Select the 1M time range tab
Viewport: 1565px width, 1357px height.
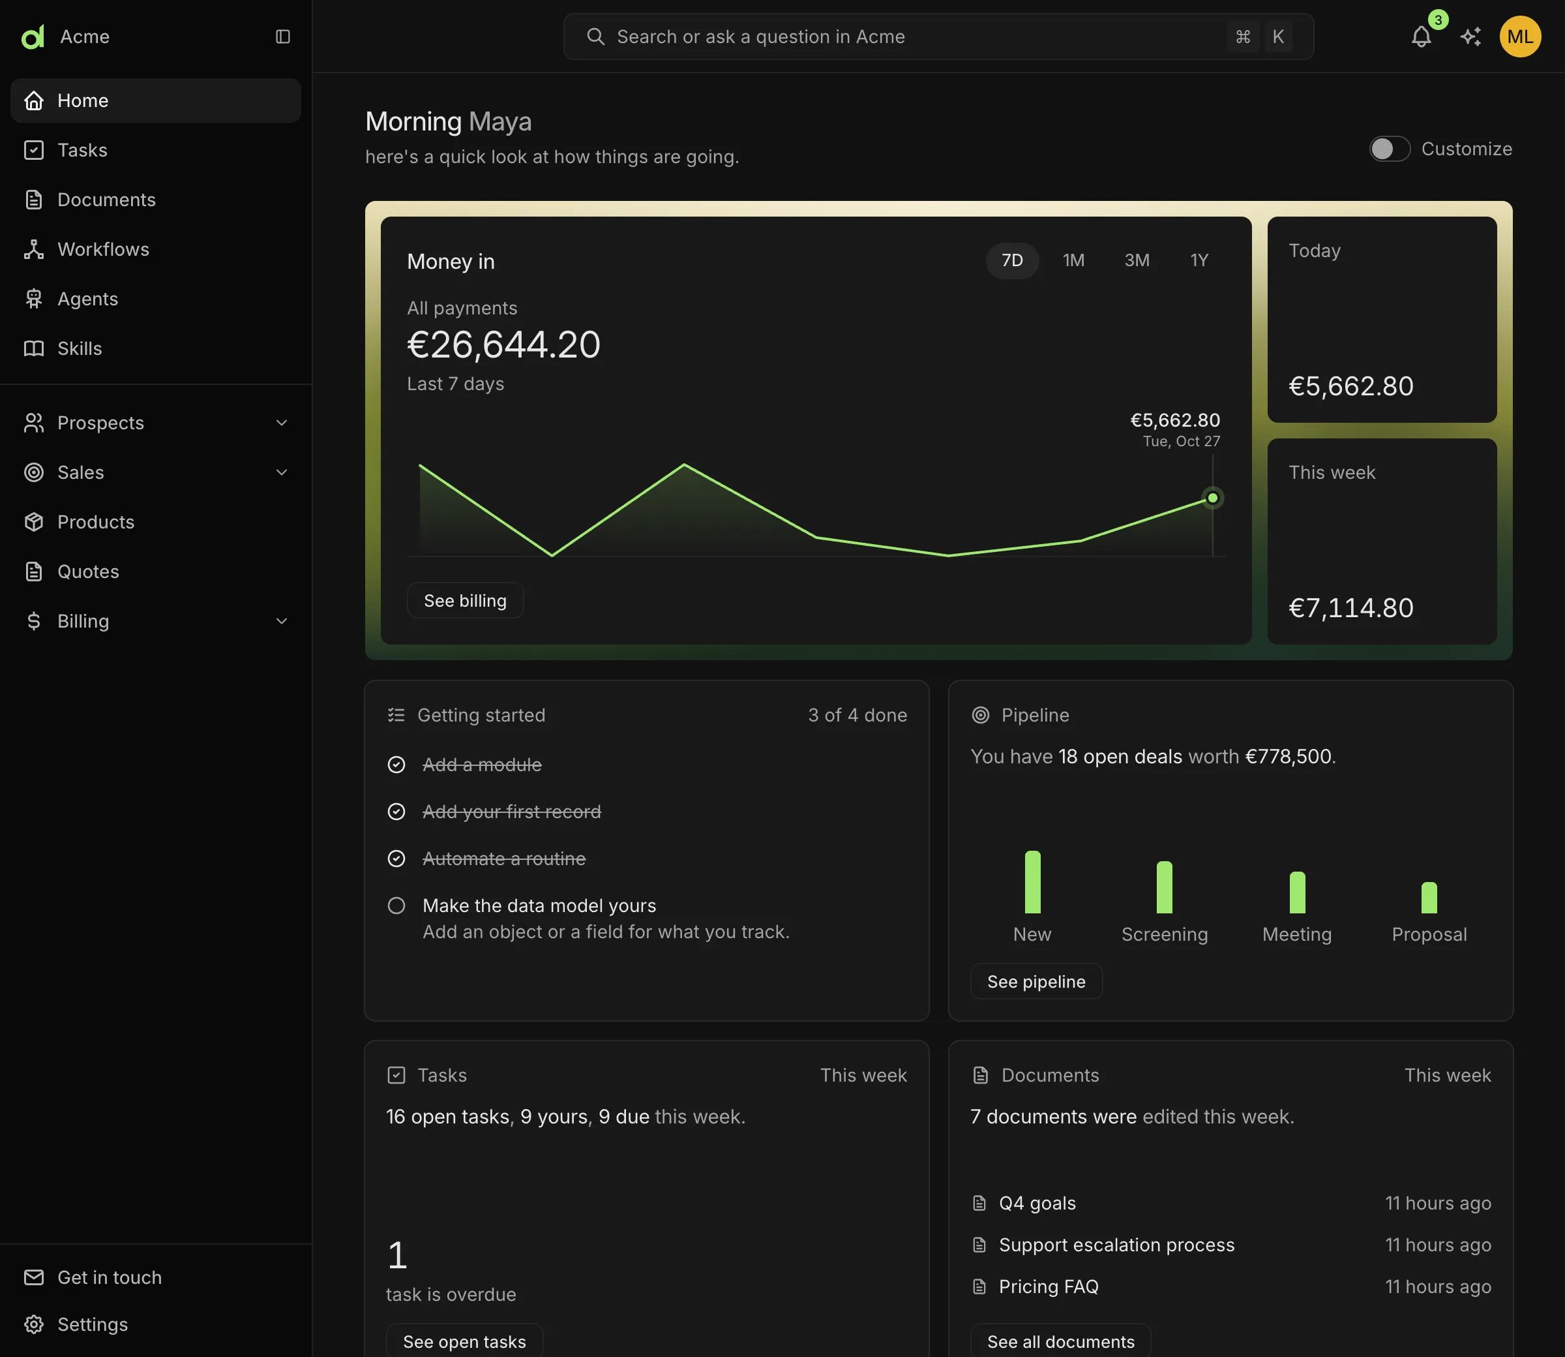tap(1073, 260)
